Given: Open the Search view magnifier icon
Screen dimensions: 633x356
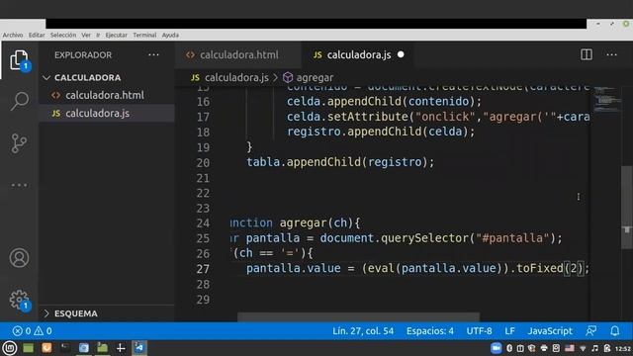Looking at the screenshot, I should [x=19, y=101].
